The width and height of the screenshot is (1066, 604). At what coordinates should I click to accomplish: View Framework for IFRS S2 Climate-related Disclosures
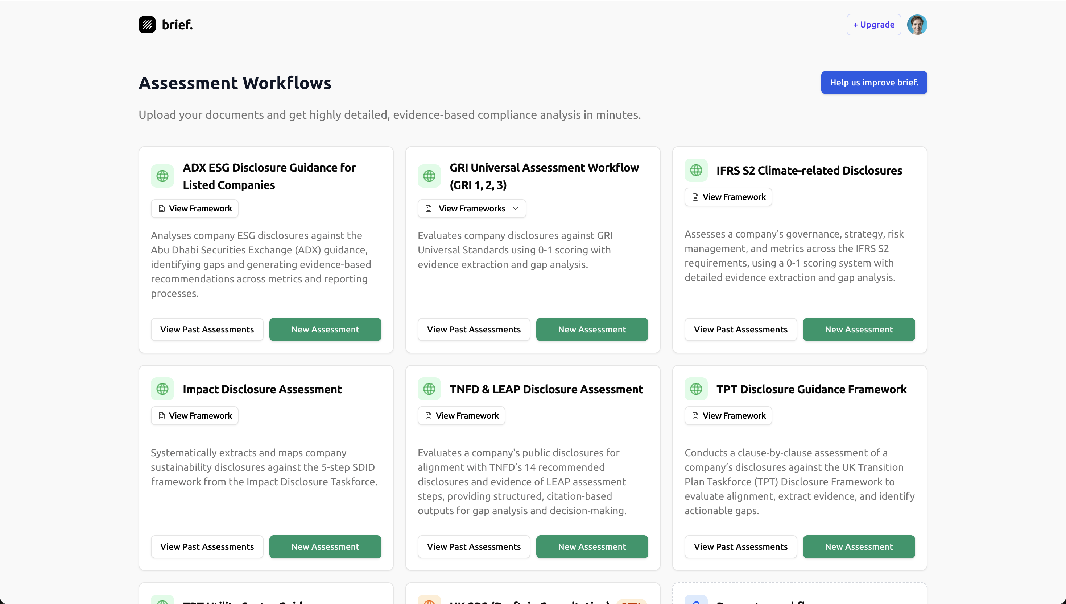tap(728, 197)
